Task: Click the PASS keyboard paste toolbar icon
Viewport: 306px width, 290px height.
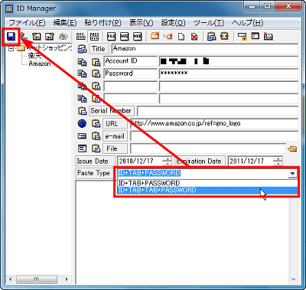Action: pyautogui.click(x=95, y=37)
